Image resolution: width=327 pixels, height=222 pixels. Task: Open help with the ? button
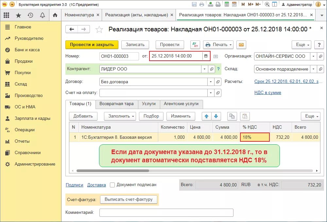319,45
